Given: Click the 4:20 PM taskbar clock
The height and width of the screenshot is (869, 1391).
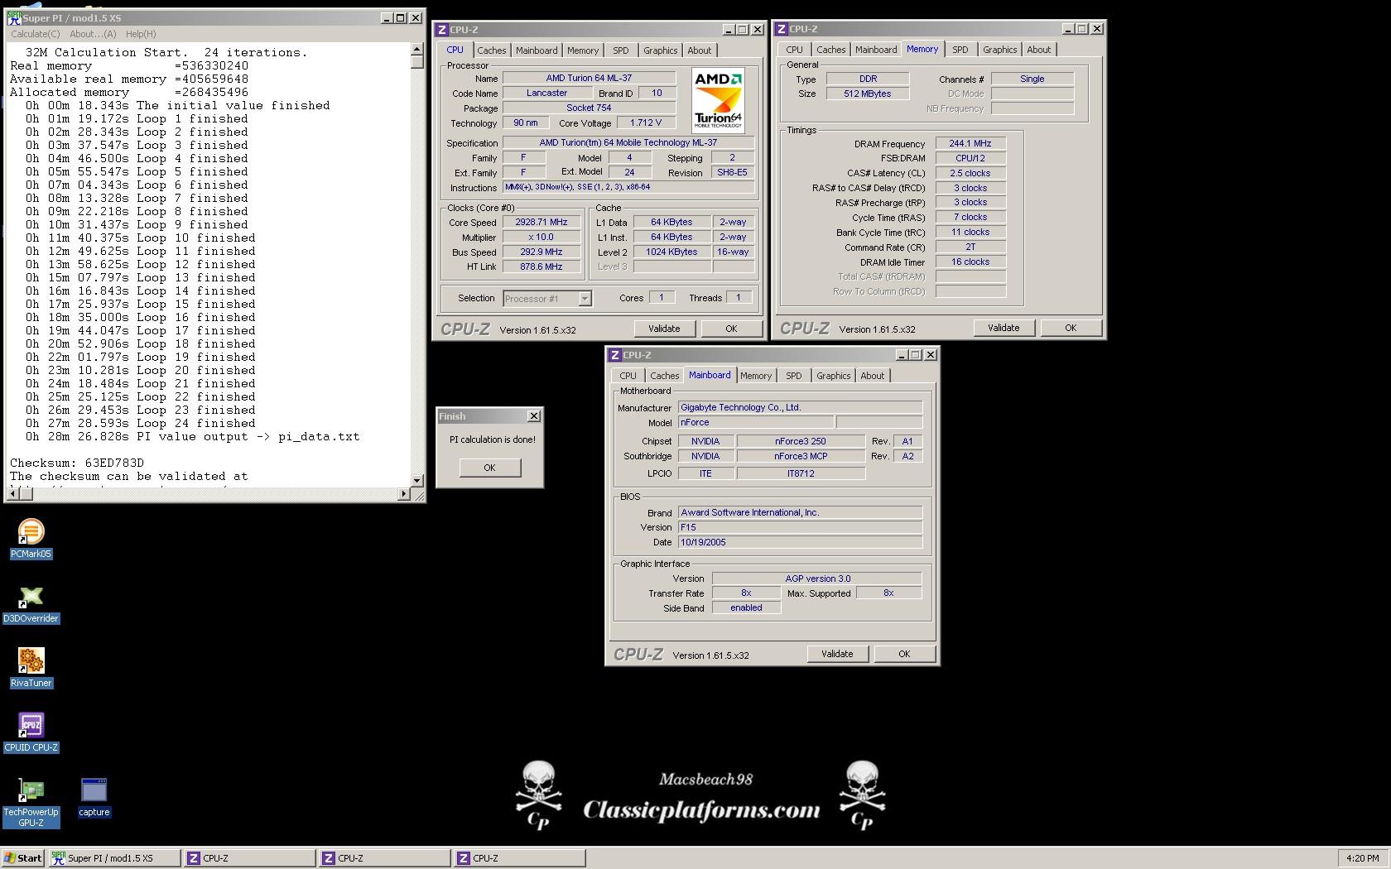Looking at the screenshot, I should coord(1363,858).
